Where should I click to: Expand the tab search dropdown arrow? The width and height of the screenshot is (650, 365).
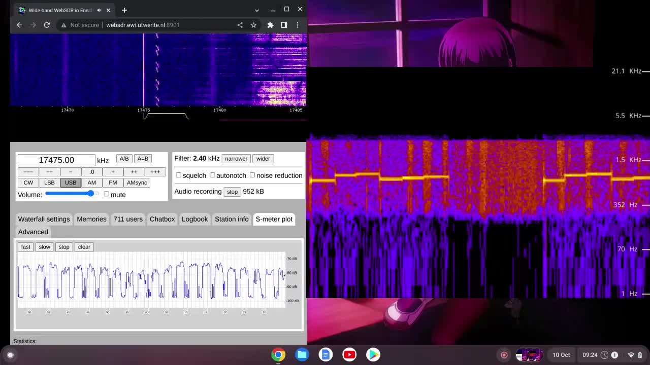[x=257, y=10]
